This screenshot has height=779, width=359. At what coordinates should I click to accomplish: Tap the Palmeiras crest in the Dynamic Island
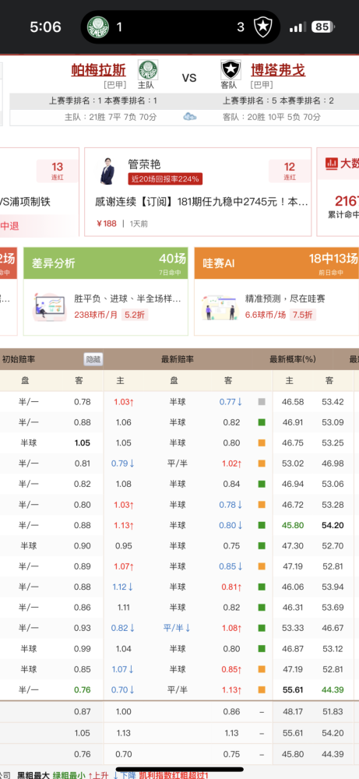pyautogui.click(x=98, y=26)
